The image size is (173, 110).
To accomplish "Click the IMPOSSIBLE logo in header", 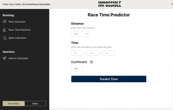I will tap(110, 4).
